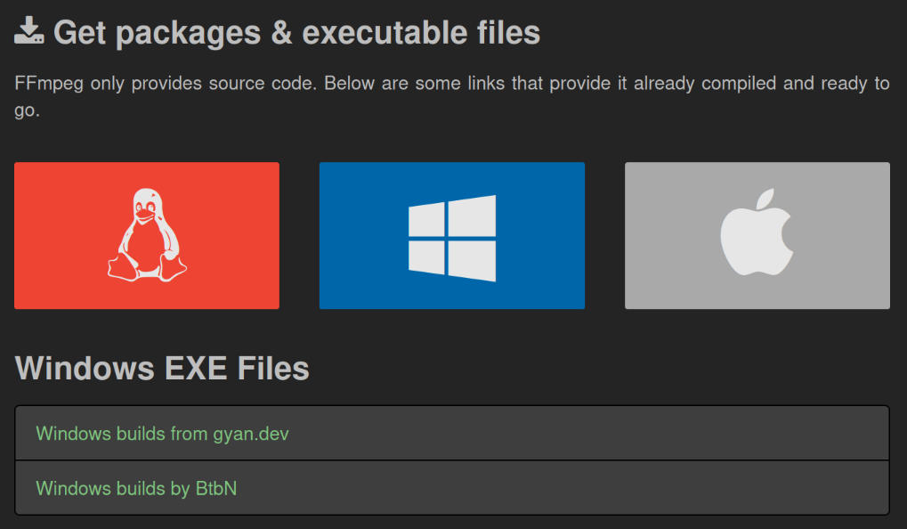The height and width of the screenshot is (529, 907).
Task: Click the word 'BtbN' in the second link
Action: coord(216,488)
